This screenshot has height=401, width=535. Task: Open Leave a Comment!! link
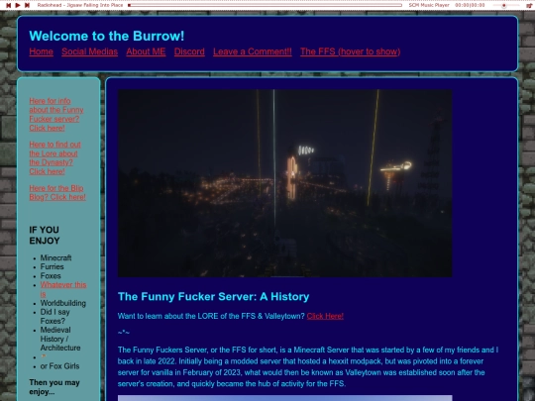click(x=253, y=51)
